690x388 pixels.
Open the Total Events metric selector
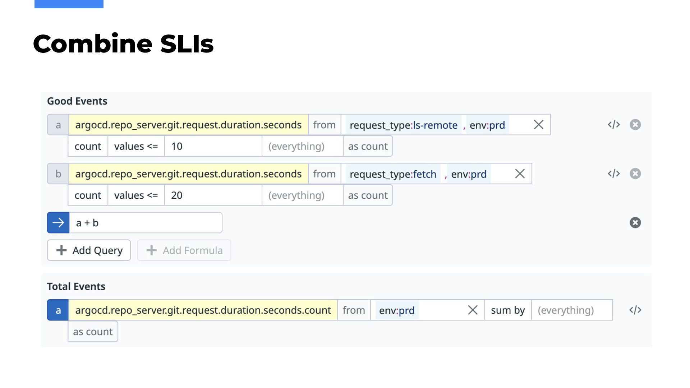[x=203, y=310]
